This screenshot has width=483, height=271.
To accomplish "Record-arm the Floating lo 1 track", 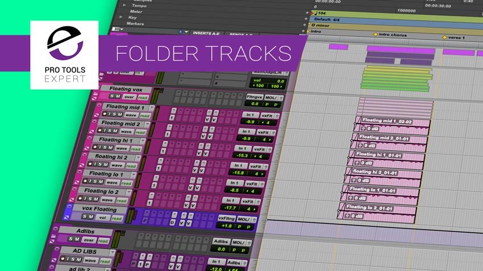I will tap(85, 181).
